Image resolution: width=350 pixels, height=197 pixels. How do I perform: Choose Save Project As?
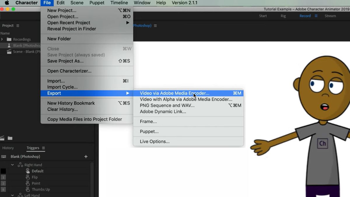pos(87,61)
